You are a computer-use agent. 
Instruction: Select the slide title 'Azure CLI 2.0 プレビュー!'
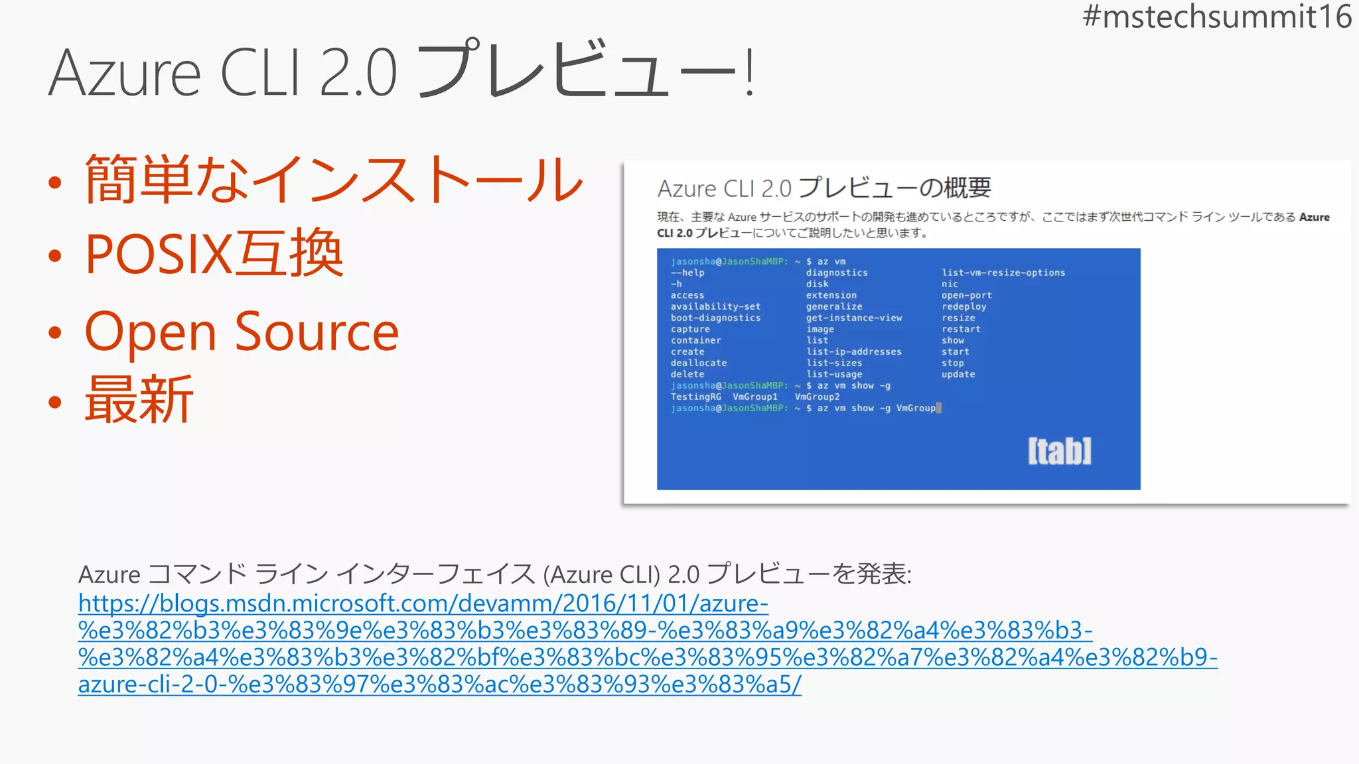click(x=402, y=72)
